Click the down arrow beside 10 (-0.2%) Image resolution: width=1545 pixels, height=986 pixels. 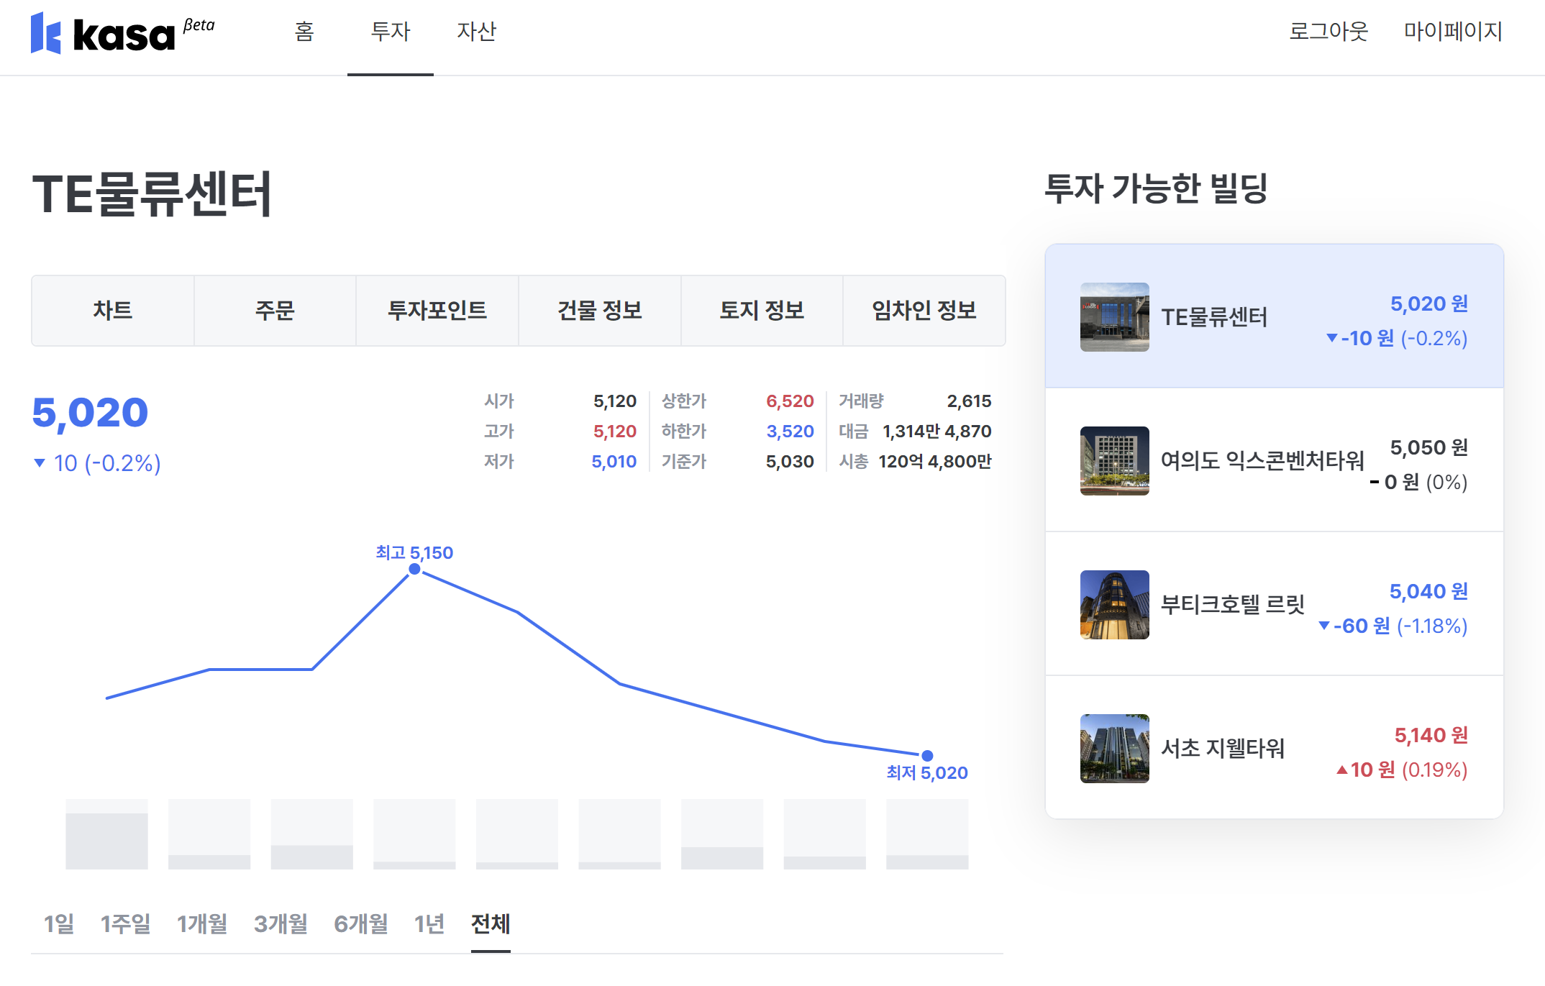point(40,463)
